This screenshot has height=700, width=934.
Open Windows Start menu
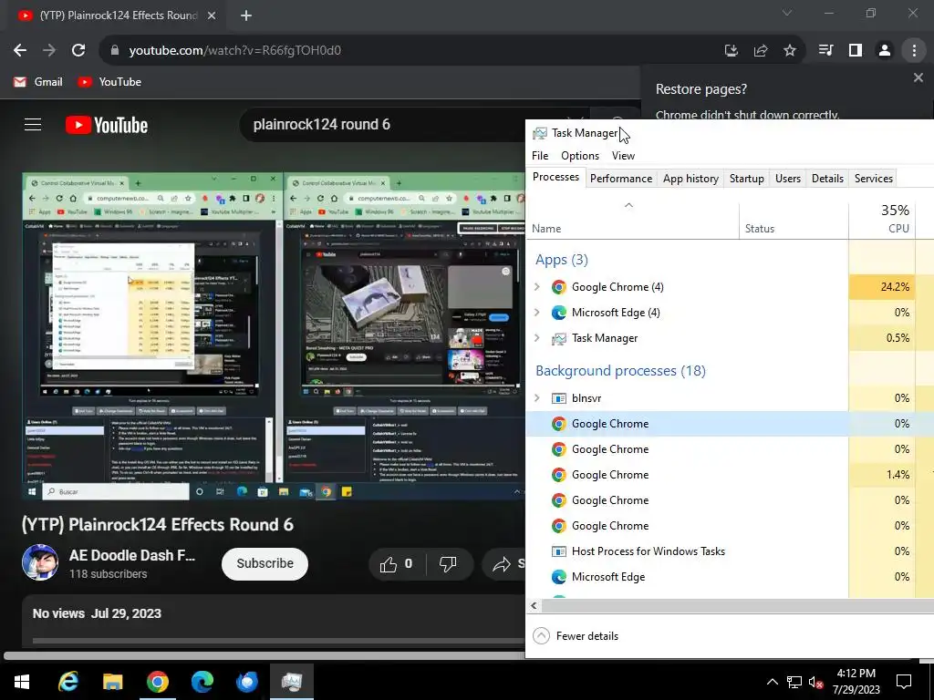pos(22,682)
